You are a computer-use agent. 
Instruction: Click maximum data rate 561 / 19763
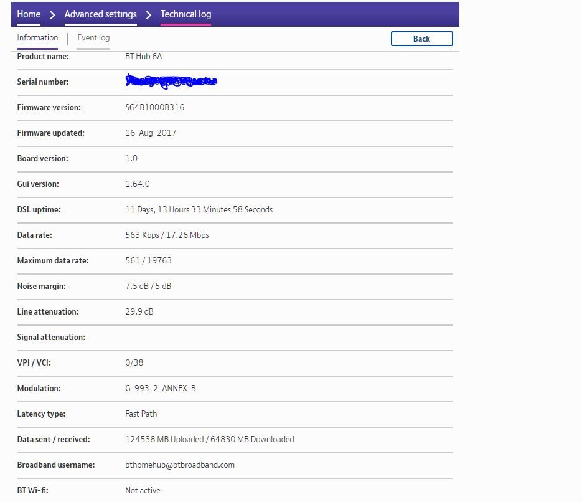149,260
